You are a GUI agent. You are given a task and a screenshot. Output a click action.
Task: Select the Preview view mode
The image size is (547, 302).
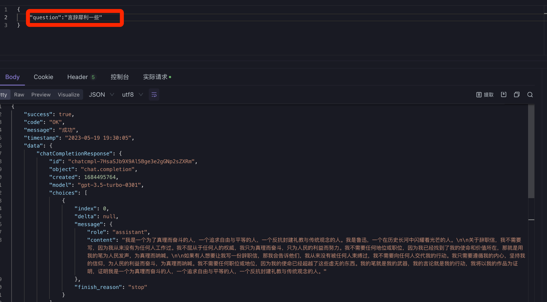coord(41,95)
